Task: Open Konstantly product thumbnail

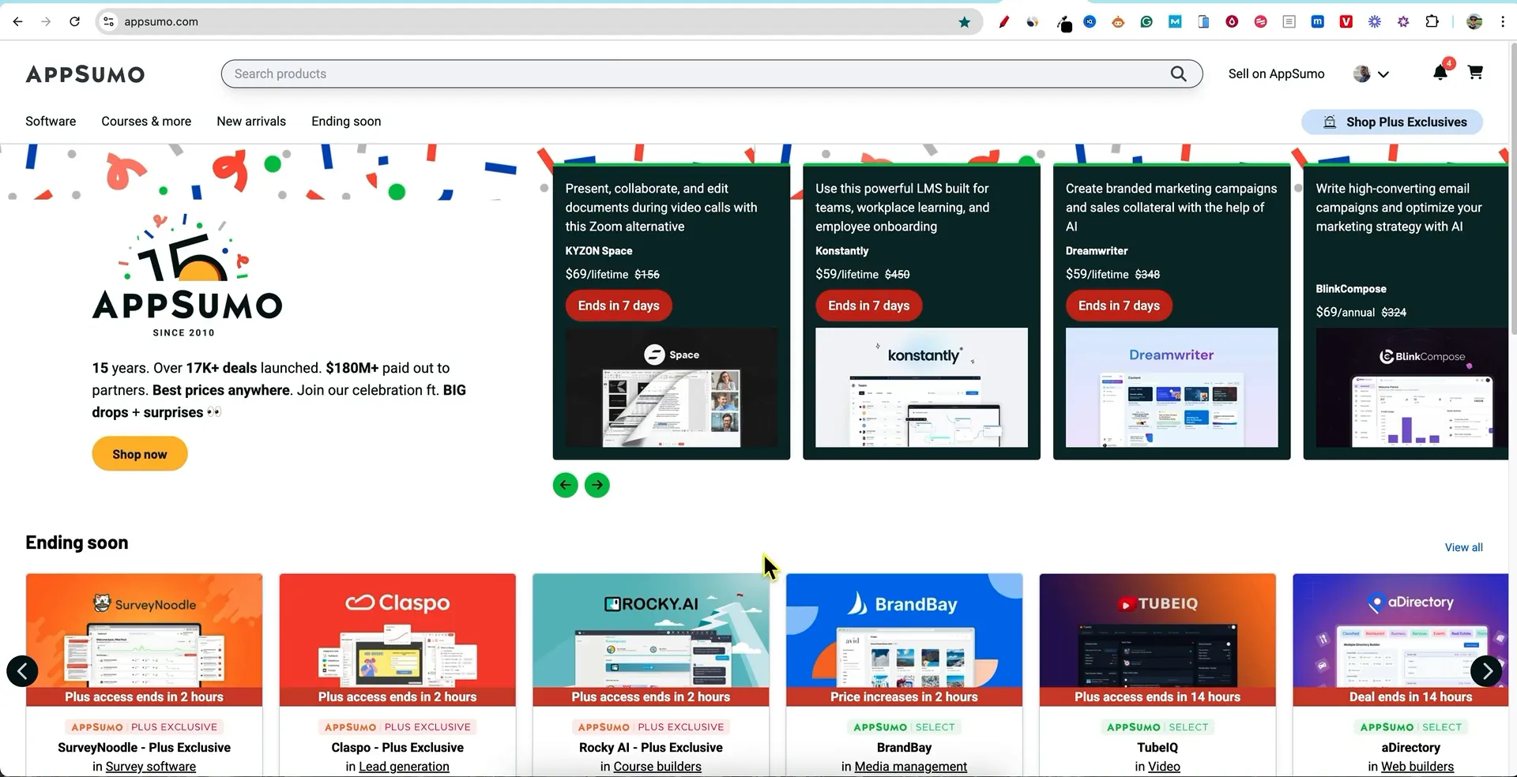Action: tap(921, 388)
